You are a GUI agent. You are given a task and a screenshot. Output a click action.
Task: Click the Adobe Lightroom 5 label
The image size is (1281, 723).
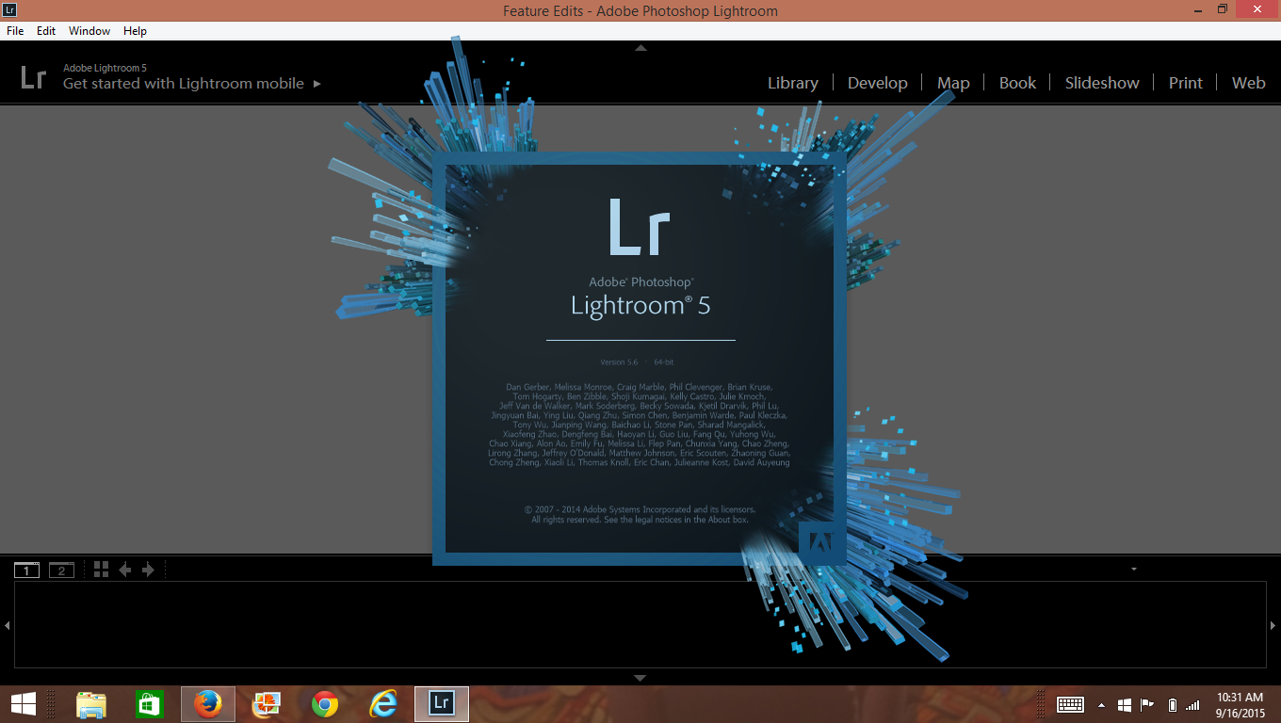coord(105,68)
